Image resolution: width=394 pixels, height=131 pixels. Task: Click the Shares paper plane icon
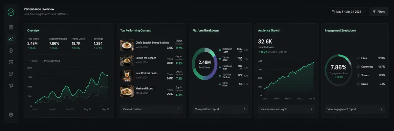358,75
